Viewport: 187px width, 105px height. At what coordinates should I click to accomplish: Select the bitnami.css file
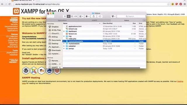click(104, 29)
